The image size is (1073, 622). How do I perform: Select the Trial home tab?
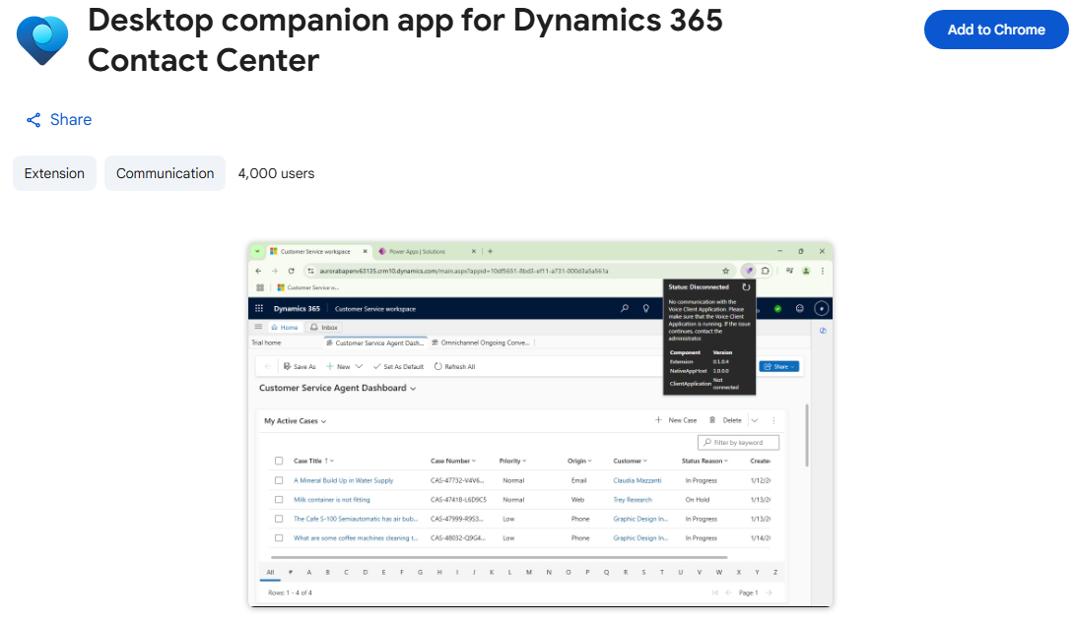266,343
